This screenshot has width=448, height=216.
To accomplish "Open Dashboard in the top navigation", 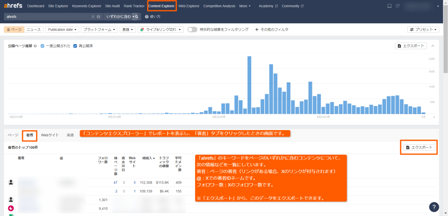I will point(36,6).
